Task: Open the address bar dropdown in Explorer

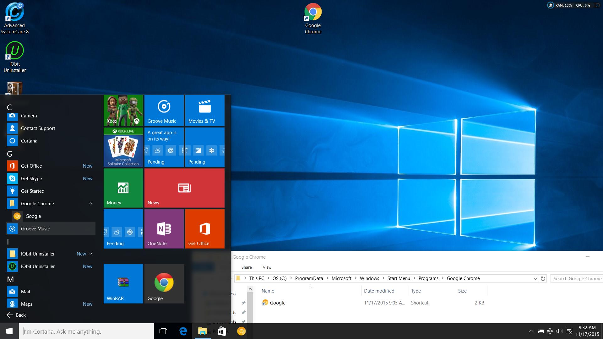Action: coord(535,278)
